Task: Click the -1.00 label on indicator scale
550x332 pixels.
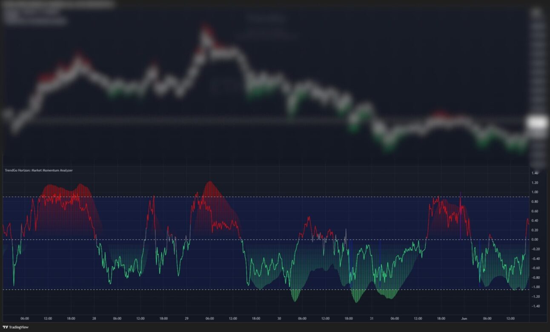Action: pos(534,287)
